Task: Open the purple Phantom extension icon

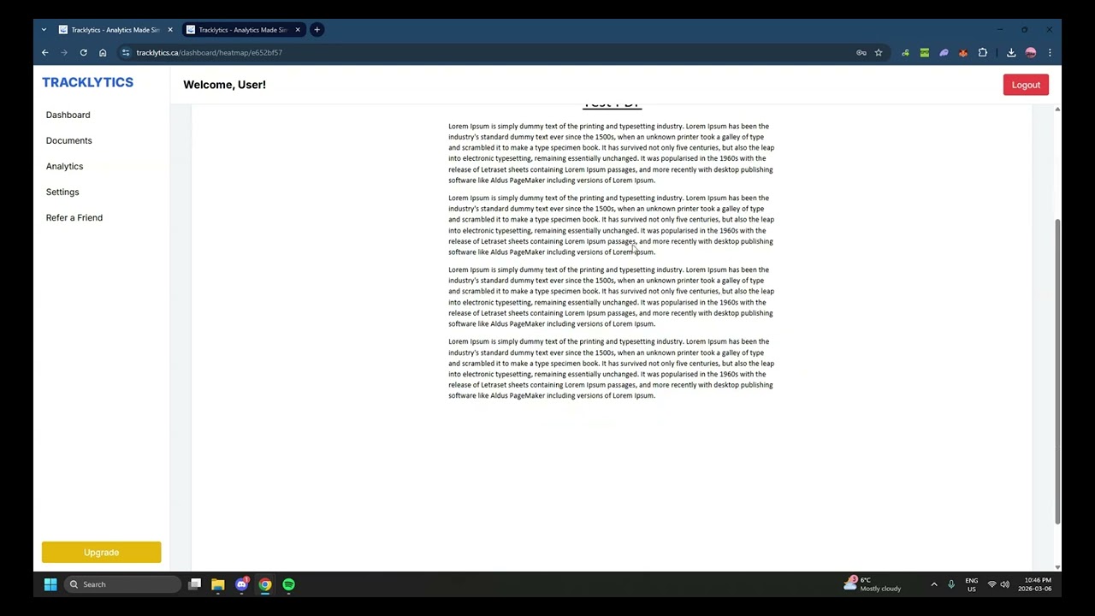Action: [944, 52]
